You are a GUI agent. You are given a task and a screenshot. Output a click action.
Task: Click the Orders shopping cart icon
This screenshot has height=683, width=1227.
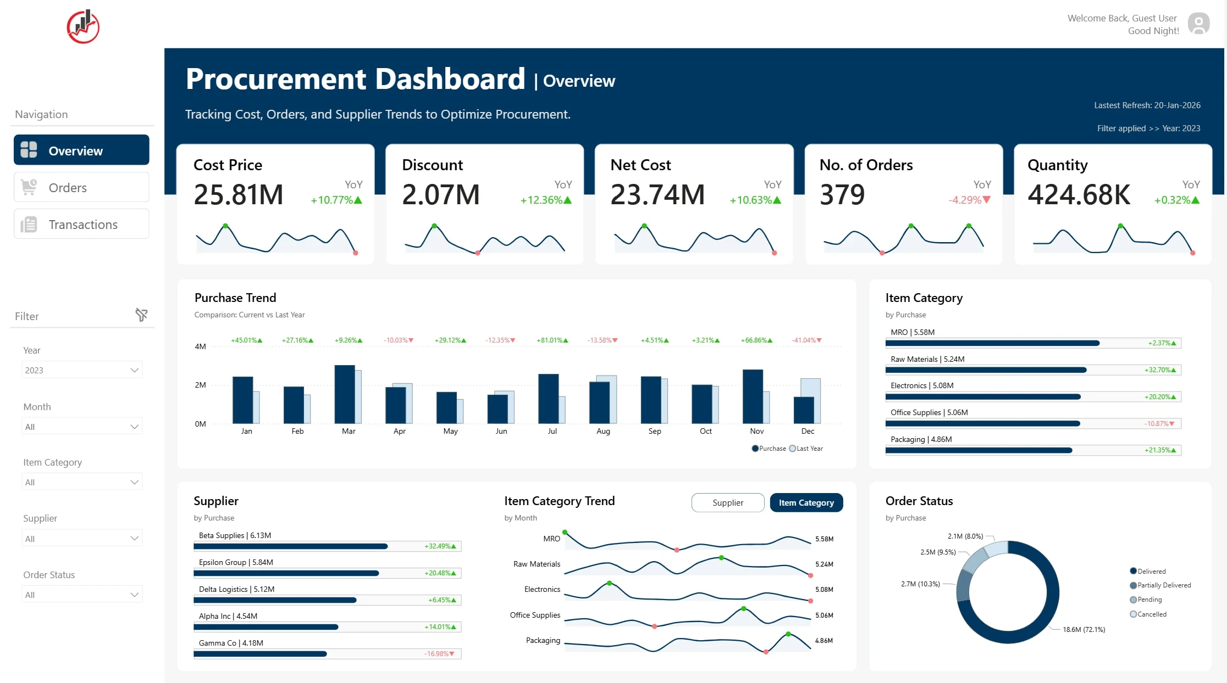point(29,187)
